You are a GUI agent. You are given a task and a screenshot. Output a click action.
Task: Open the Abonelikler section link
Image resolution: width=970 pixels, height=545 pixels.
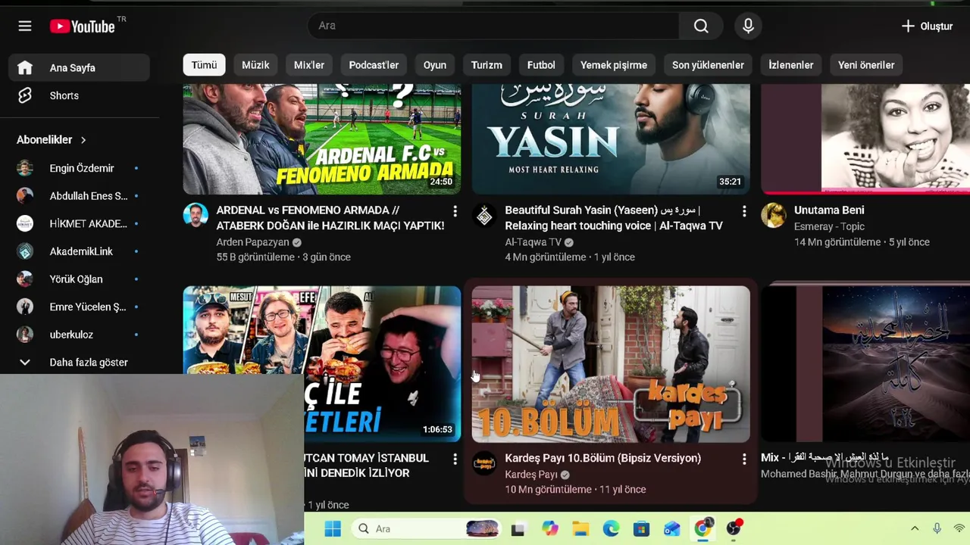(52, 139)
